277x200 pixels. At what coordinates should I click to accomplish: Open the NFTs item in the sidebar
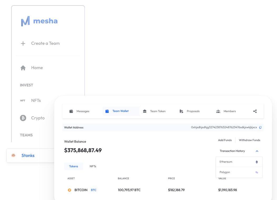click(36, 101)
